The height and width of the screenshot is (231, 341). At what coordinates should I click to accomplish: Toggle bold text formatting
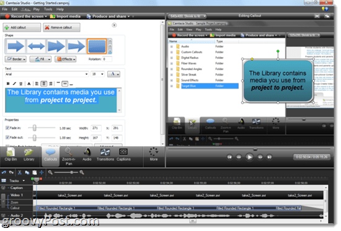pos(8,84)
